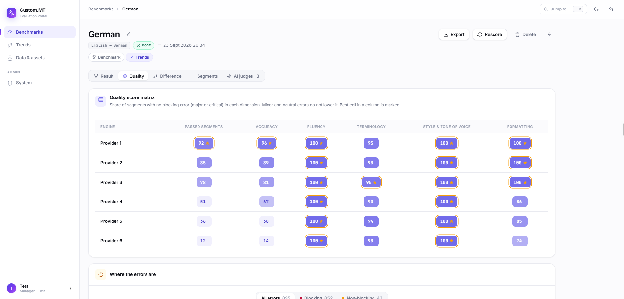Screen dimensions: 624x299
Task: Open the sparkle assistant icon in the top bar
Action: point(611,9)
